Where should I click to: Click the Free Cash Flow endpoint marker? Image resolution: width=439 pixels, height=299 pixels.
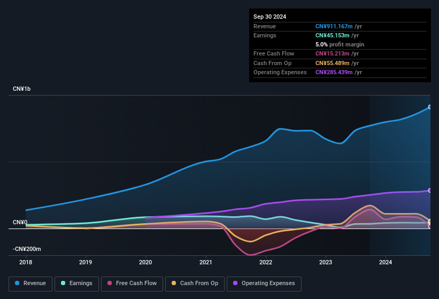click(x=430, y=226)
